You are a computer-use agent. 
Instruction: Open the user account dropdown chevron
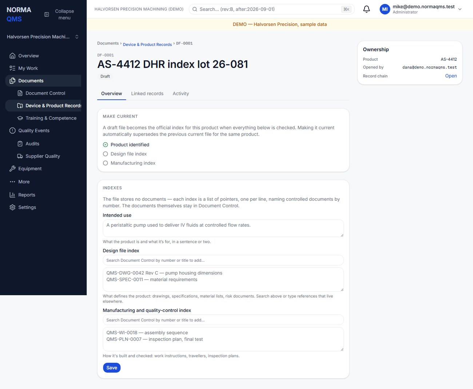click(x=460, y=9)
